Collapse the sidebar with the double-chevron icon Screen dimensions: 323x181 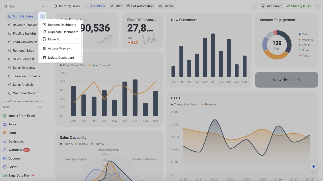pos(43,6)
